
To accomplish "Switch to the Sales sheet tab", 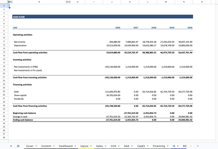I will (99, 146).
